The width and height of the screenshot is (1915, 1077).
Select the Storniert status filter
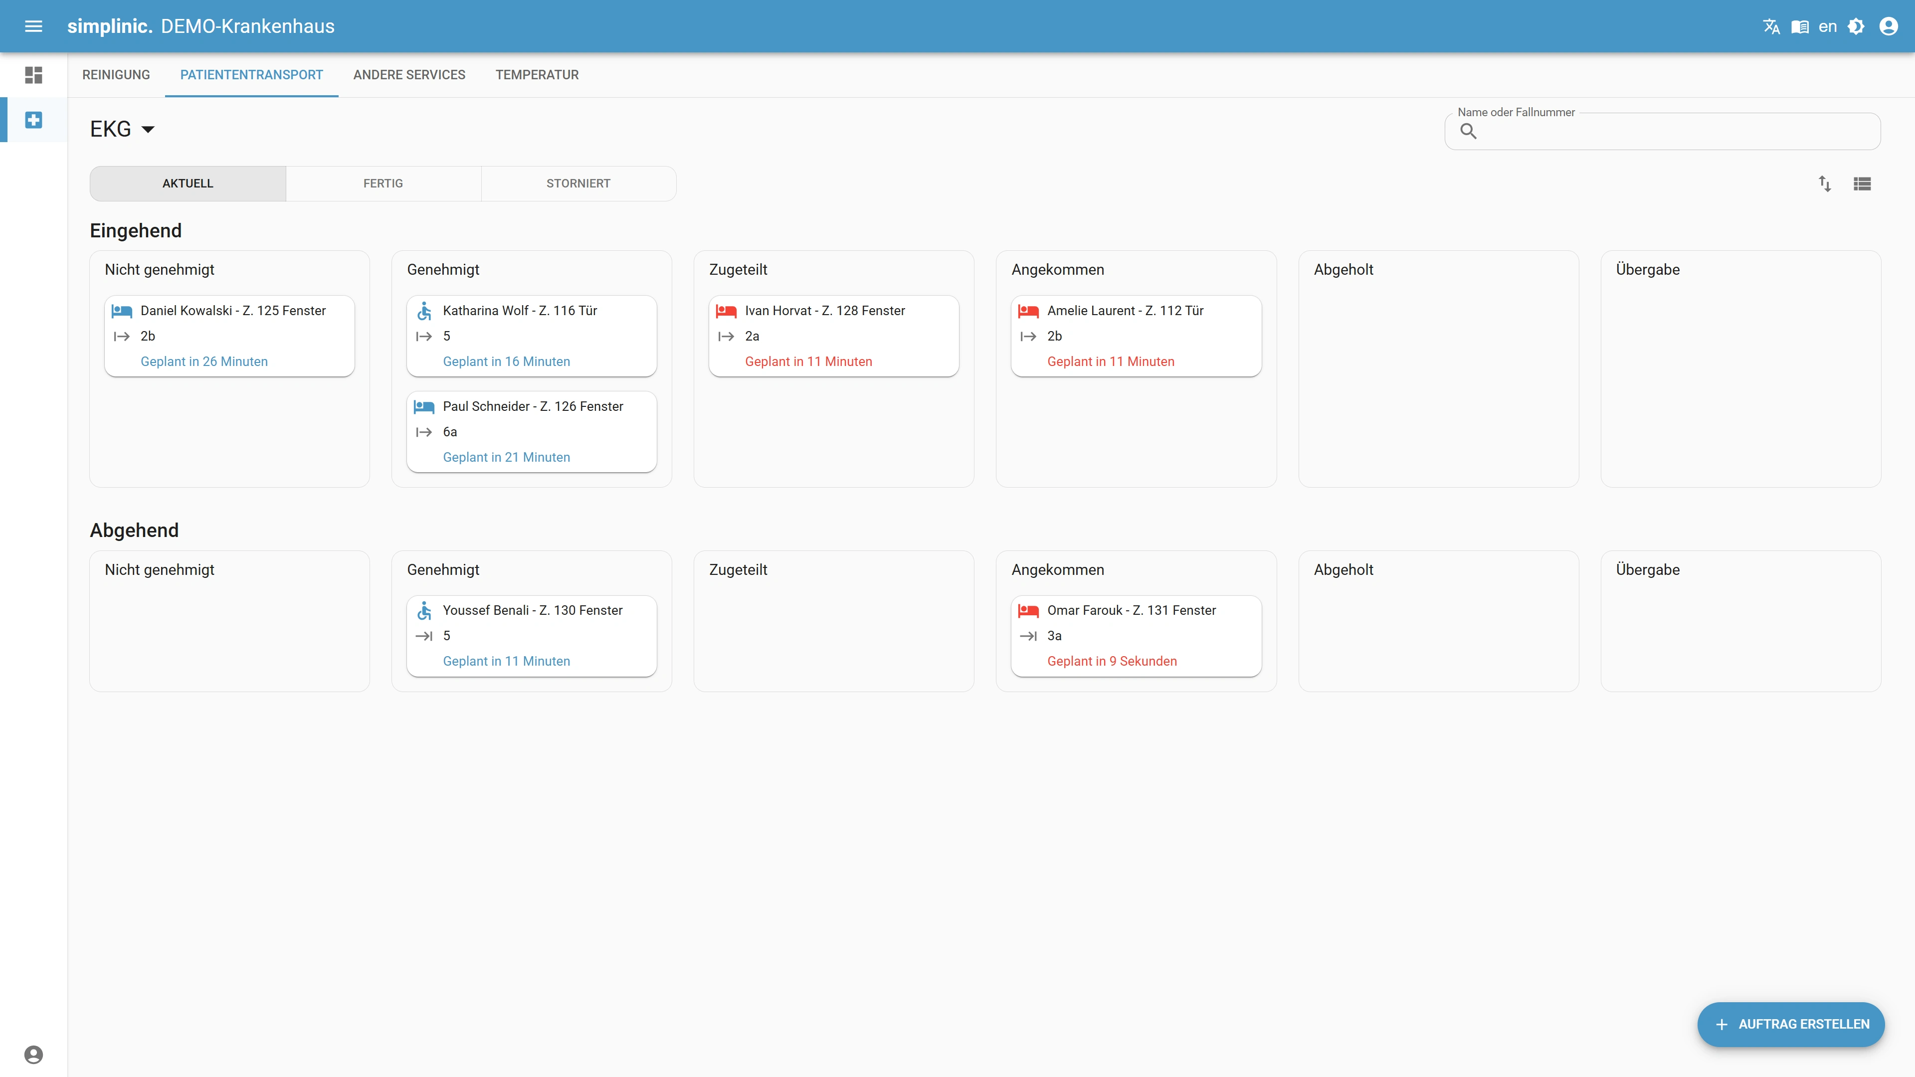[577, 183]
